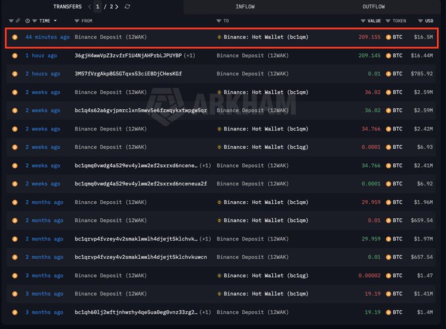Click the +1 badge in $2.41M row
Screen dimensions: 446x329
click(205, 165)
